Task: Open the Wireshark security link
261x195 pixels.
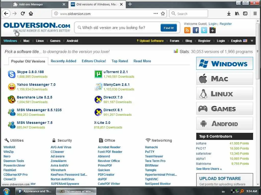Action: [x=58, y=170]
